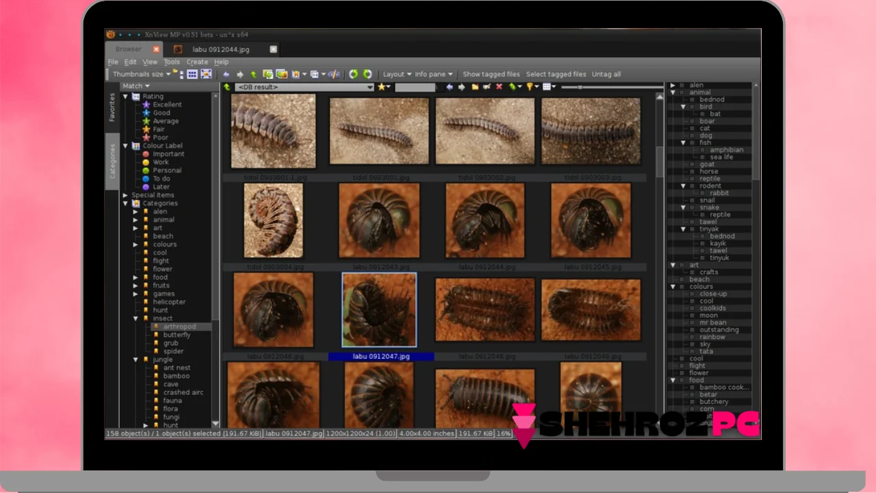Viewport: 876px width, 493px height.
Task: Check the beach checkbox in right panel
Action: pyautogui.click(x=682, y=279)
